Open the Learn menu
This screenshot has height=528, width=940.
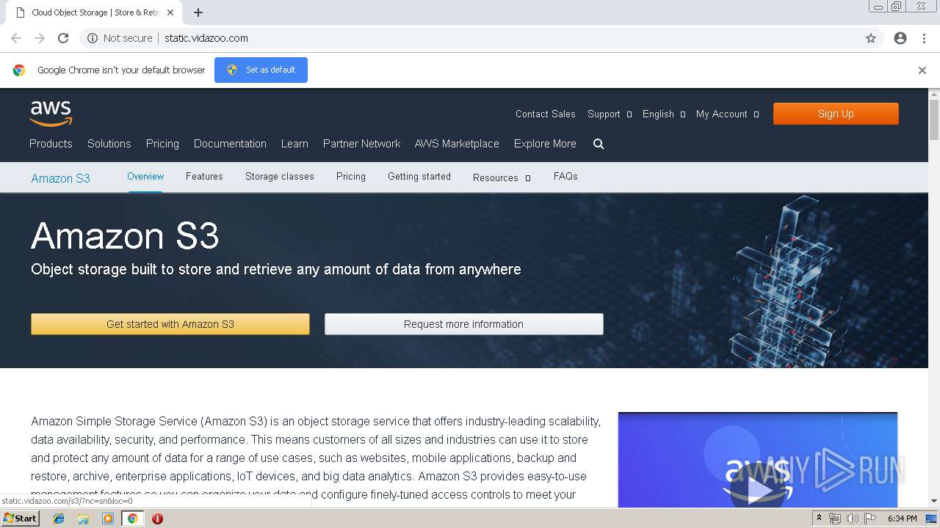[x=294, y=144]
